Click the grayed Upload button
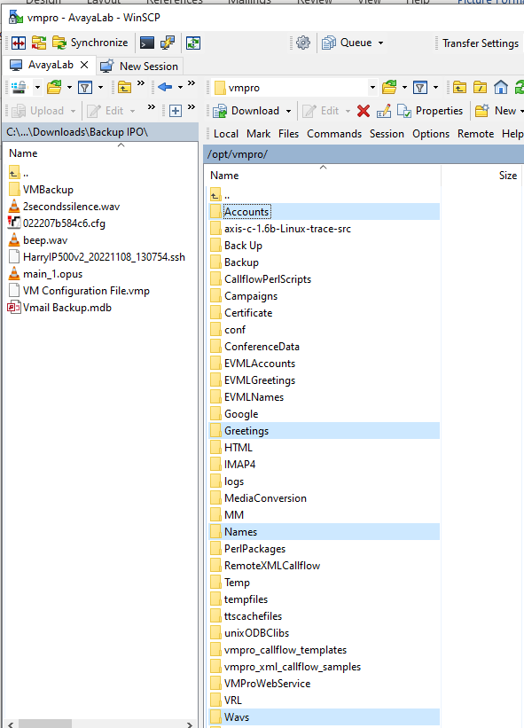The height and width of the screenshot is (728, 524). 38,111
